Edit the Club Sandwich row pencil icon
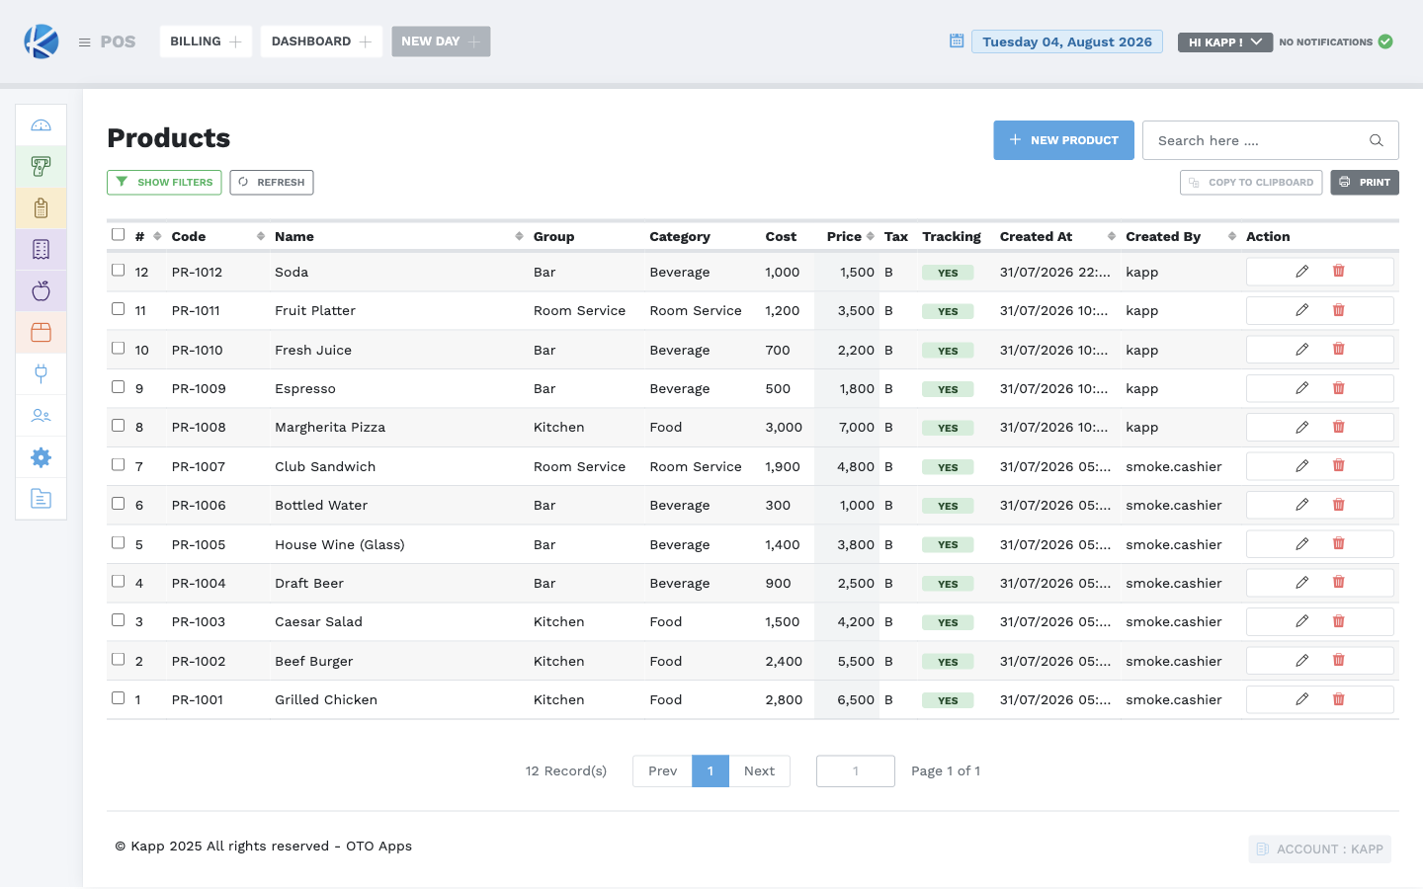This screenshot has height=889, width=1423. point(1302,466)
